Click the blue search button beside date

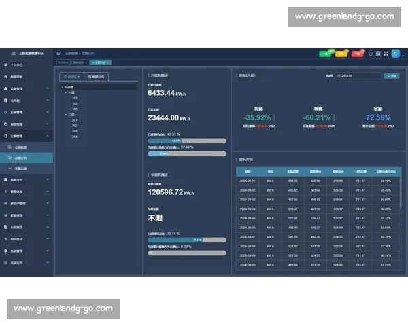pos(391,76)
